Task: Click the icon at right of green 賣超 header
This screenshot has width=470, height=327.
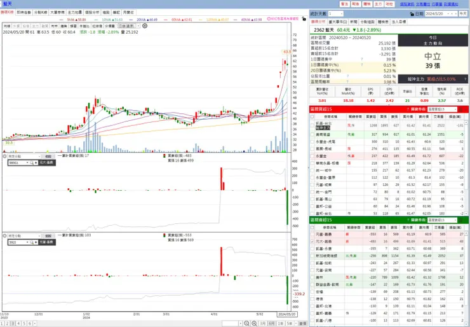Action: [461, 220]
